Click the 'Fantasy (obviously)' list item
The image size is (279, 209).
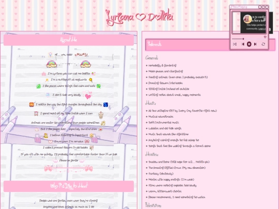pyautogui.click(x=161, y=173)
